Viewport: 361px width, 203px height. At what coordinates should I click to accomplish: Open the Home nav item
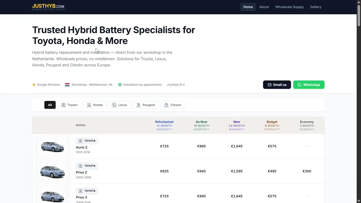[248, 7]
